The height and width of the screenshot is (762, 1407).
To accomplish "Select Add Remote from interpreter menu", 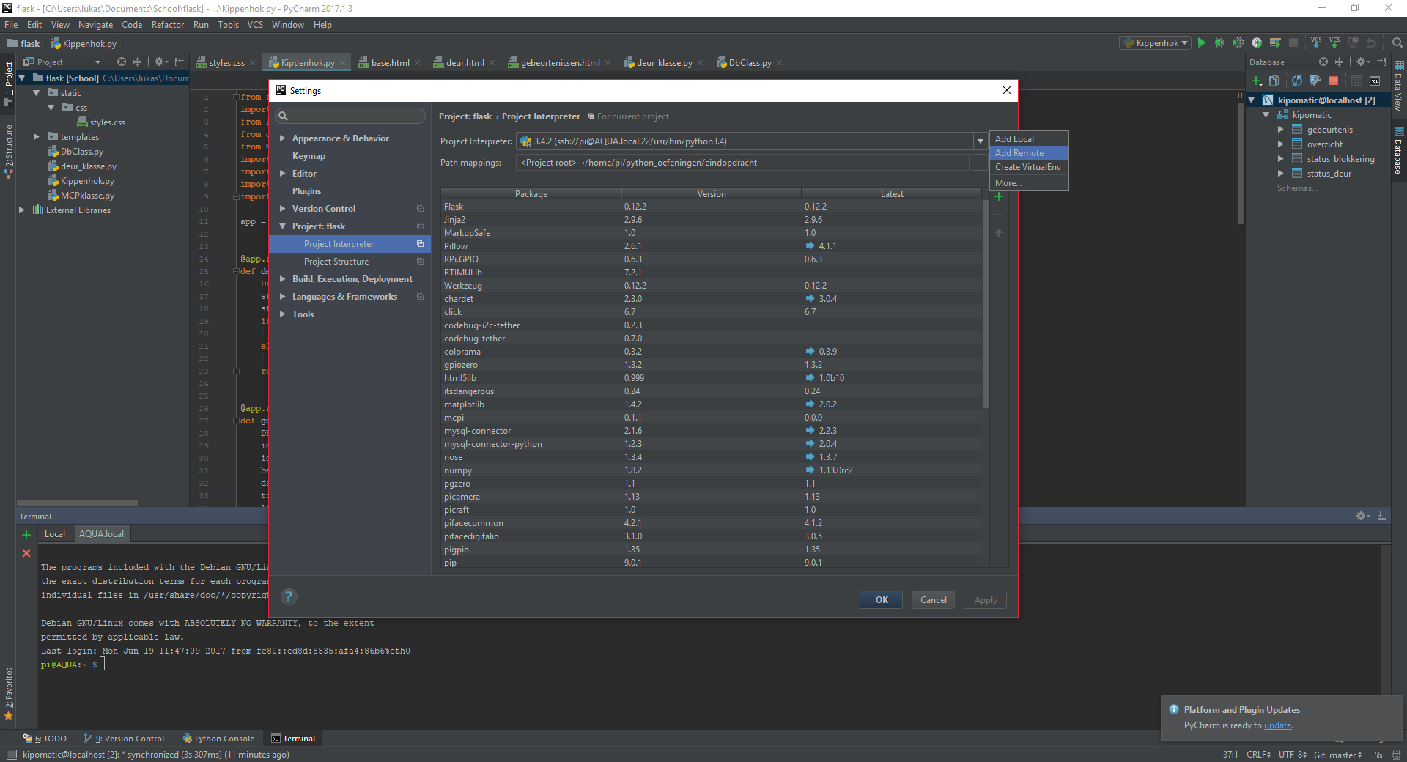I will (x=1019, y=153).
